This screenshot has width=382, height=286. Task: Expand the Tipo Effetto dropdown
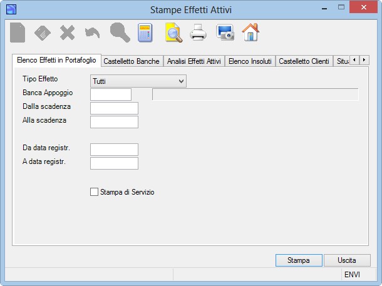click(138, 81)
